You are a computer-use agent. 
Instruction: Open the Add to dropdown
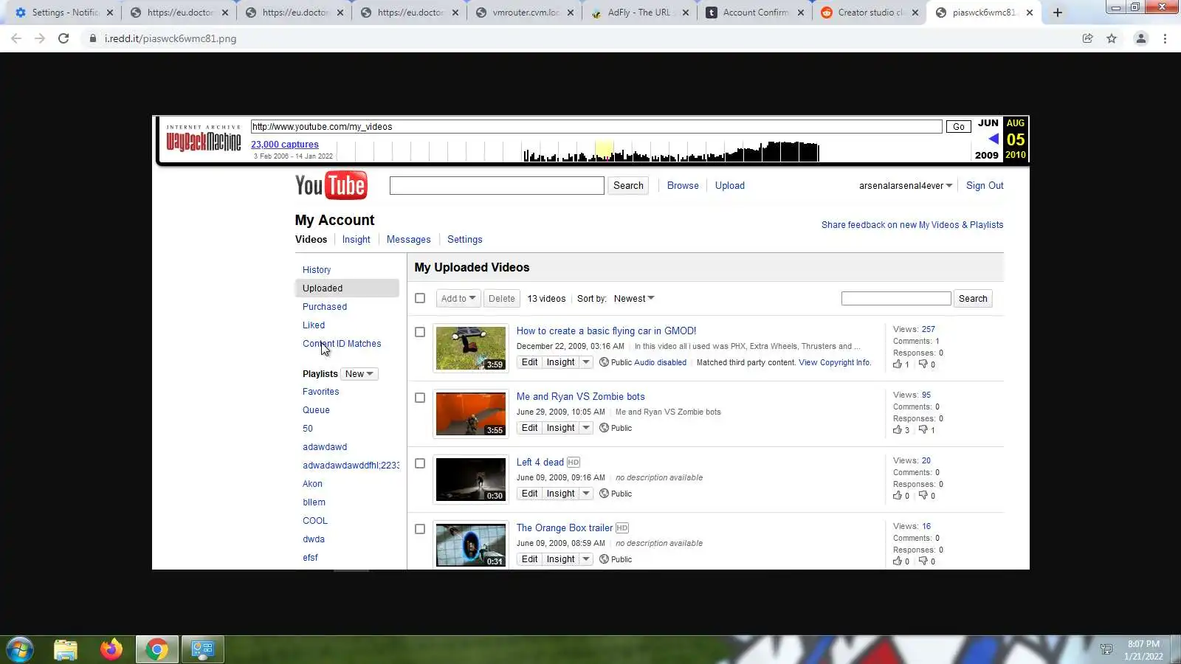click(x=458, y=299)
